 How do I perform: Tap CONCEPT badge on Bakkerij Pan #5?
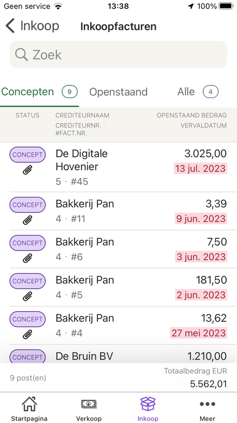coord(27,281)
